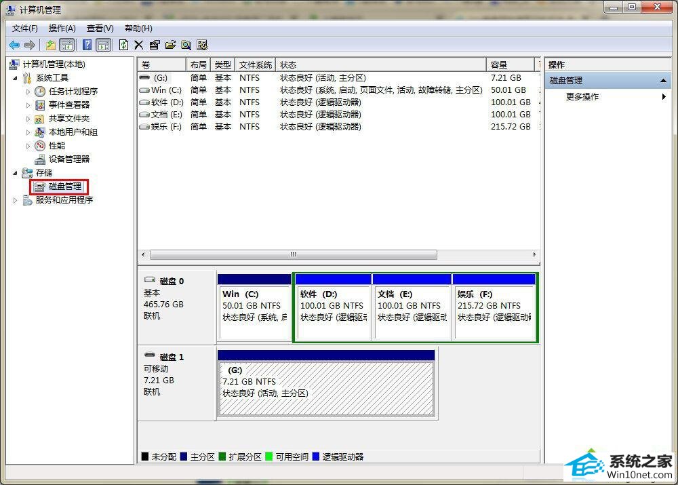The image size is (678, 485).
Task: Select the 文档 (E:) volume row
Action: pos(339,114)
